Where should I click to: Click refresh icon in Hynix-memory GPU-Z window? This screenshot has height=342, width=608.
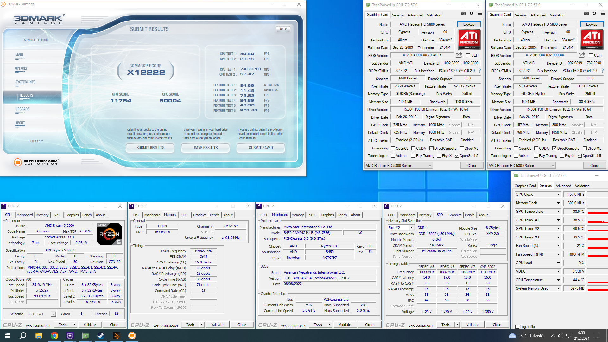point(594,13)
